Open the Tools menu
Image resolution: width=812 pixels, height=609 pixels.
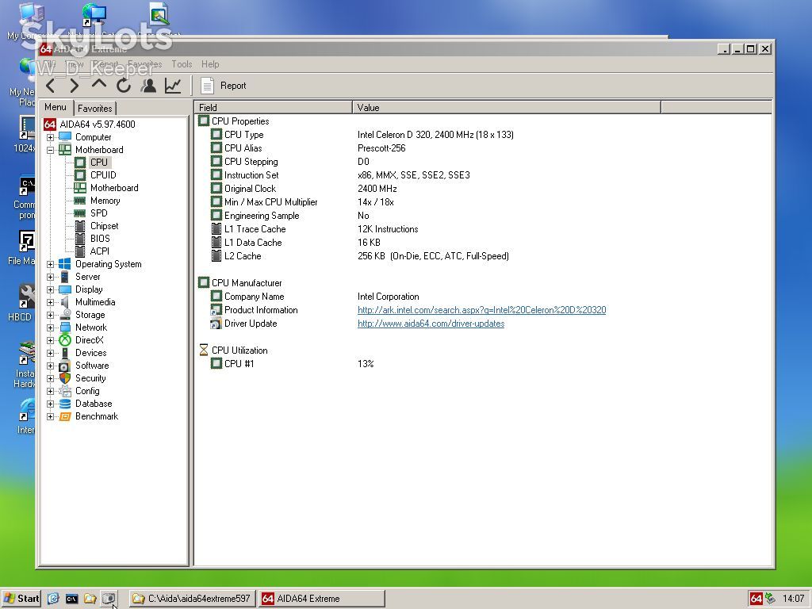point(182,64)
